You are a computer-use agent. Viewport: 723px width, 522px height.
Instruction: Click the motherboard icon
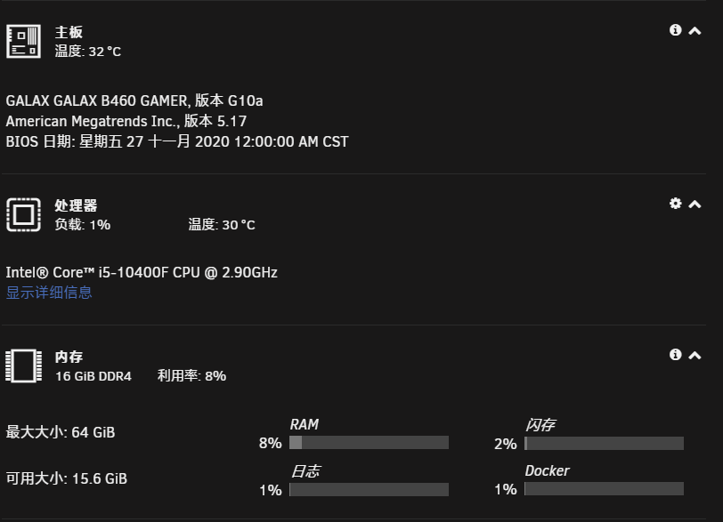click(23, 42)
